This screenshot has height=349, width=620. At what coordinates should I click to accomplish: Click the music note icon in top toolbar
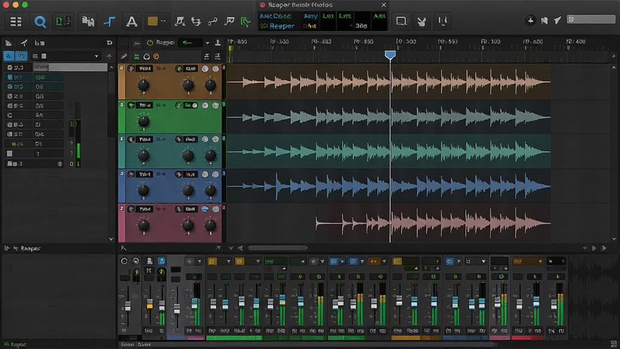(179, 21)
